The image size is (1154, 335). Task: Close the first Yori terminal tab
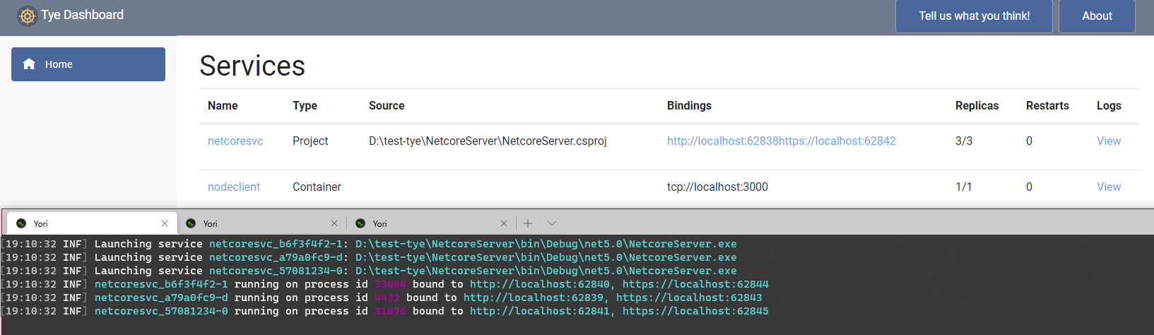click(165, 223)
